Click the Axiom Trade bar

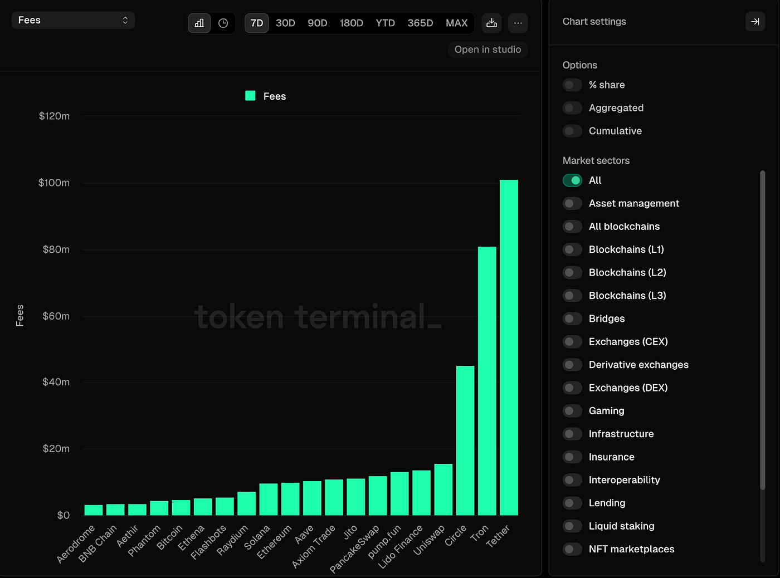[334, 497]
